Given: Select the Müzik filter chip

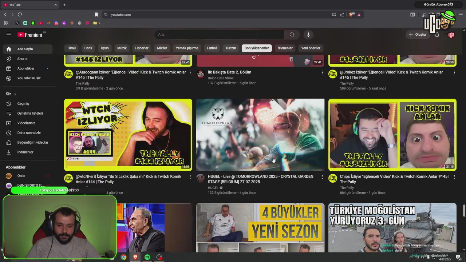Looking at the screenshot, I should tap(122, 48).
